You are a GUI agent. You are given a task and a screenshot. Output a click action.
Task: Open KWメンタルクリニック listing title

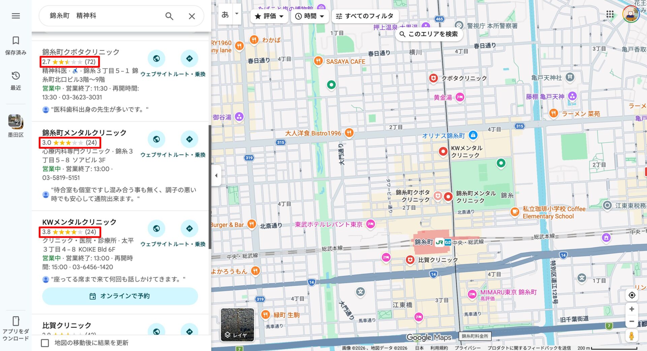tap(79, 222)
